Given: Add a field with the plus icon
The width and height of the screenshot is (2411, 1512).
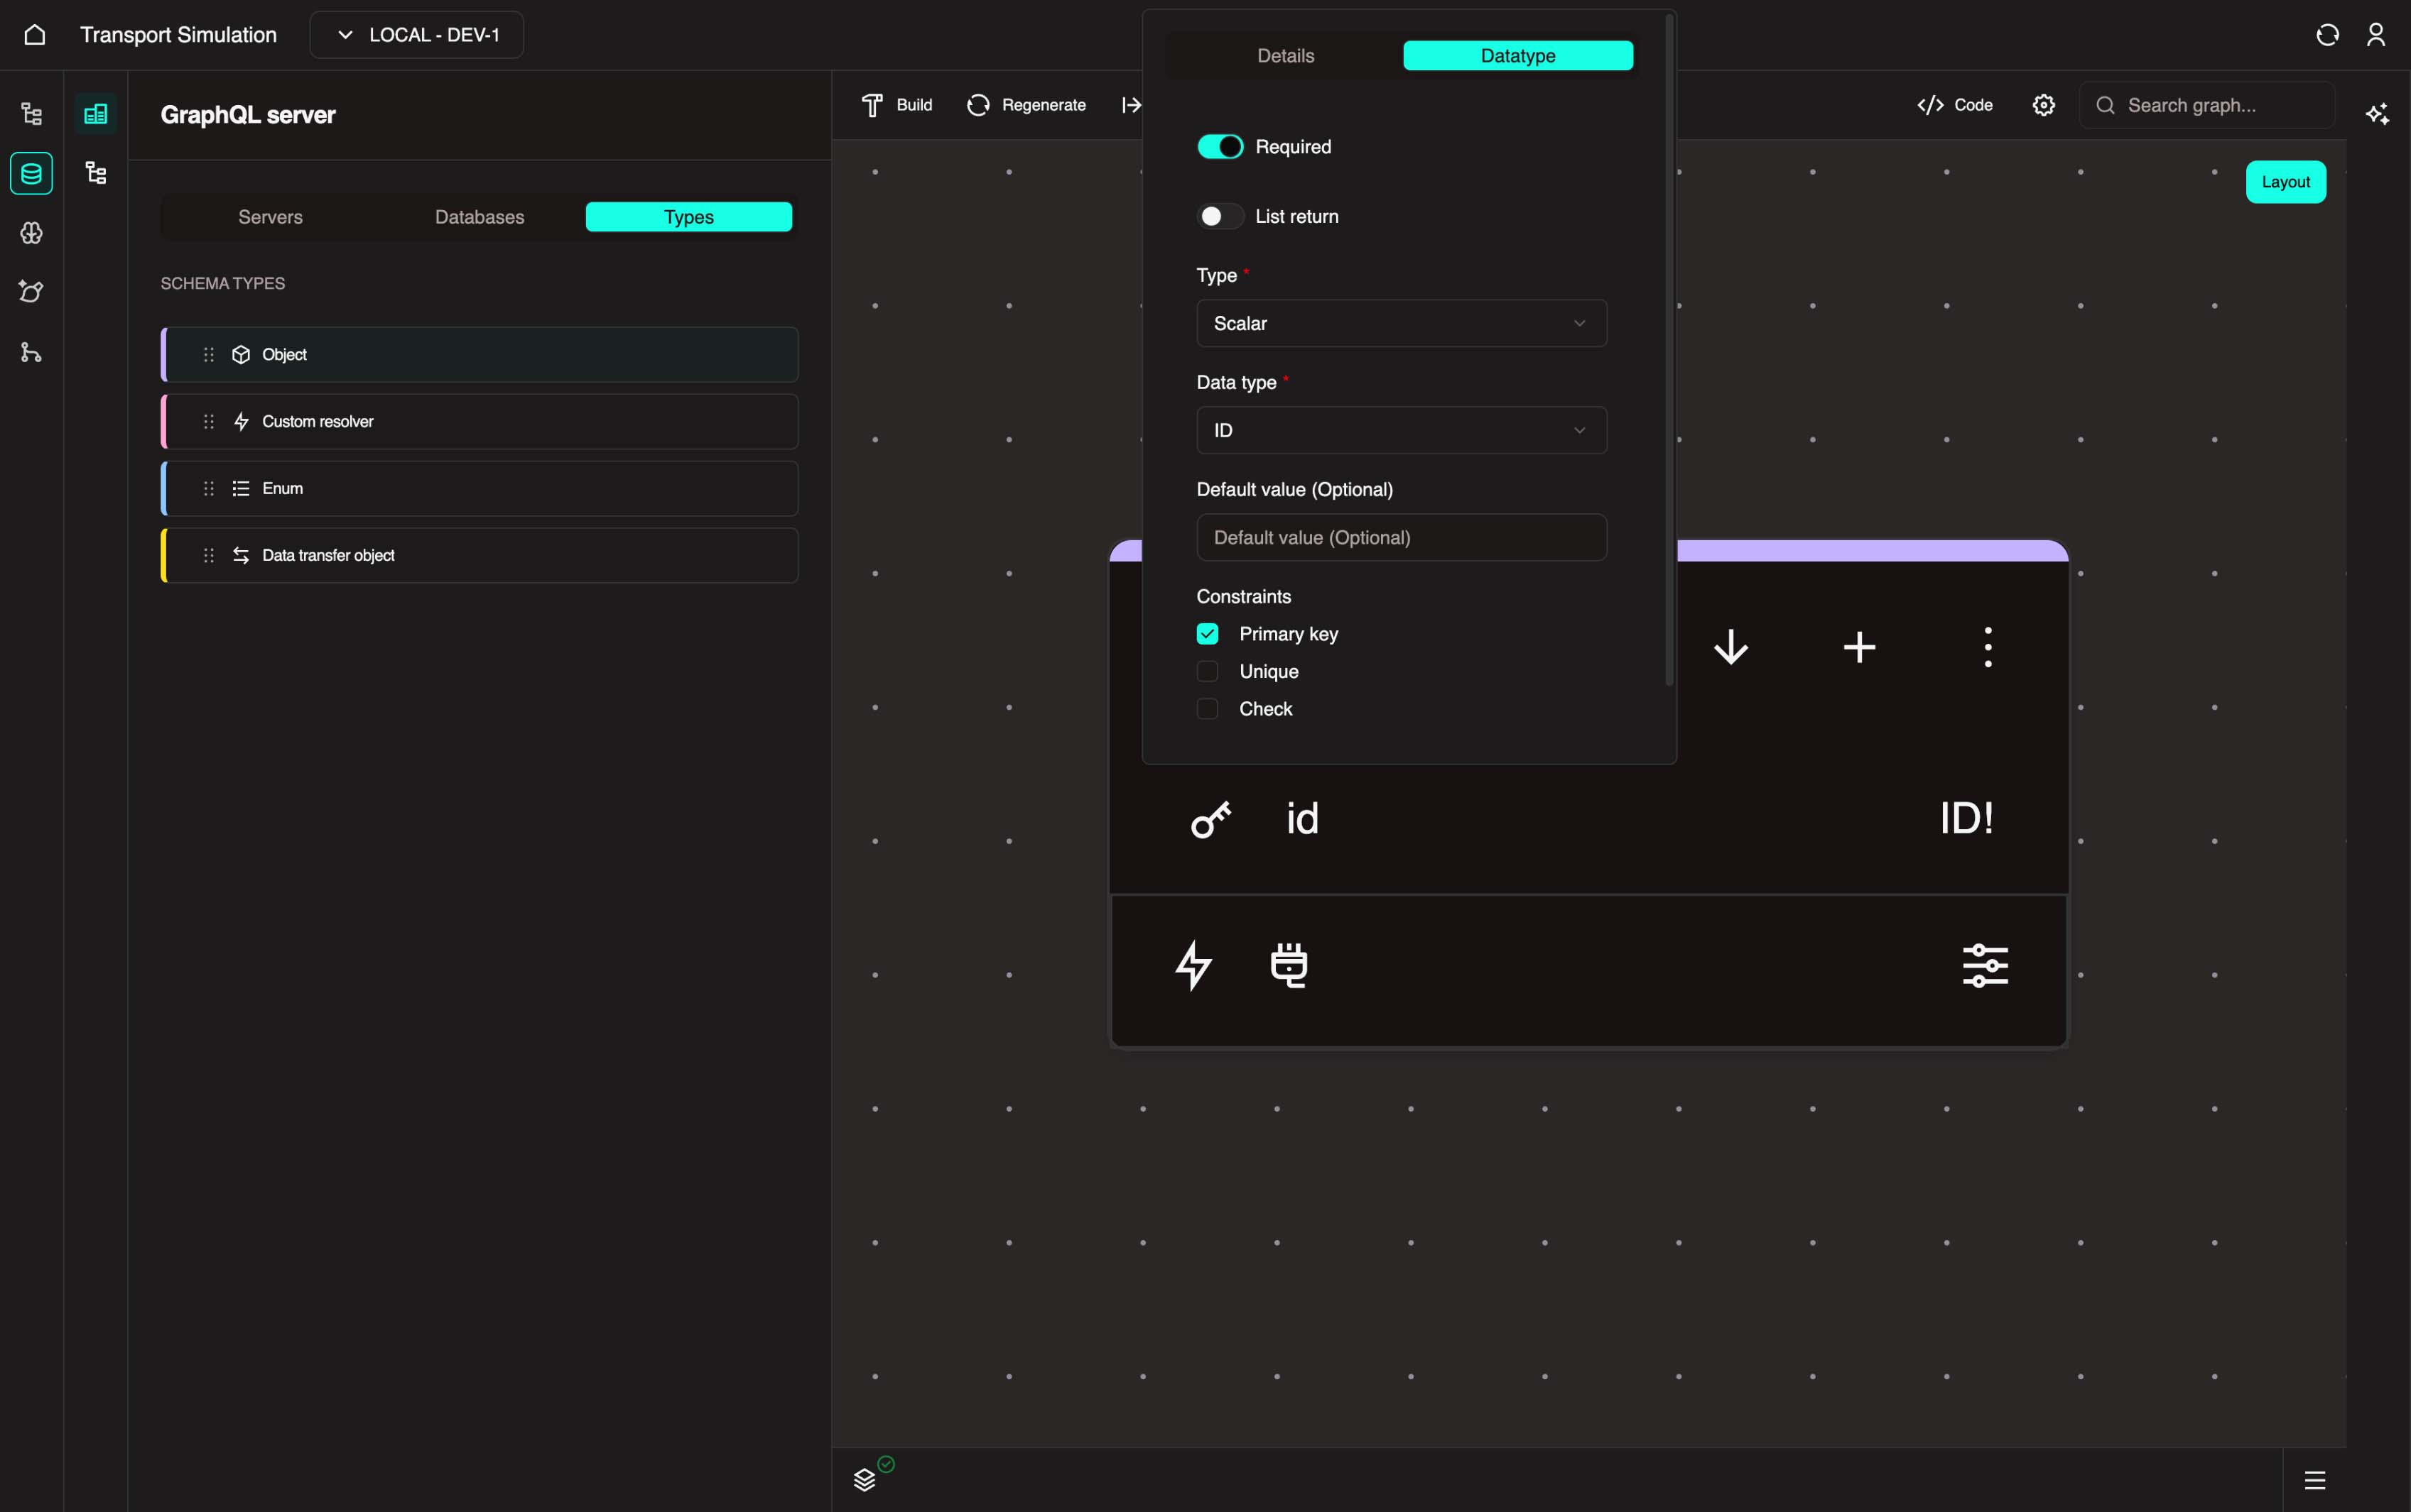Looking at the screenshot, I should tap(1860, 647).
